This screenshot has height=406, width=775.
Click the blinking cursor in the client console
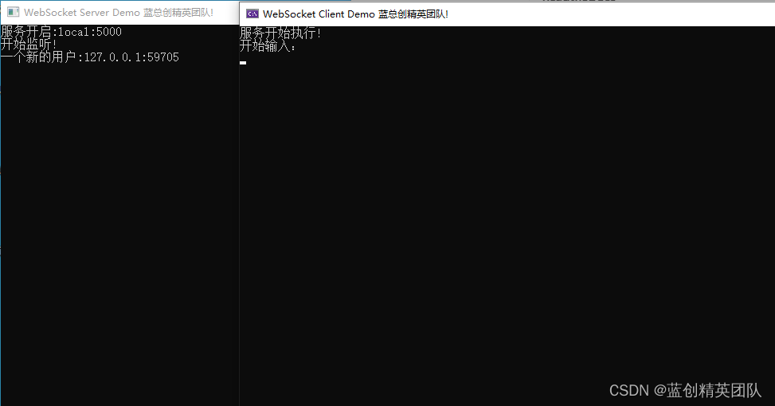pyautogui.click(x=243, y=63)
